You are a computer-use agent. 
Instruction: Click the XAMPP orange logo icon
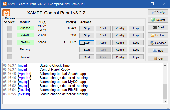(6, 13)
